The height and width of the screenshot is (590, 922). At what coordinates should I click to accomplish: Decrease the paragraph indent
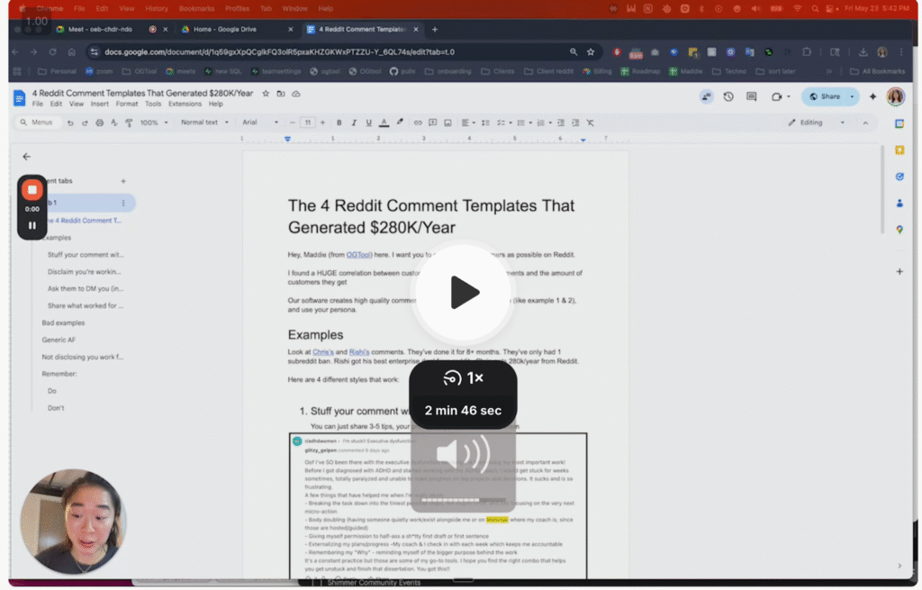561,123
